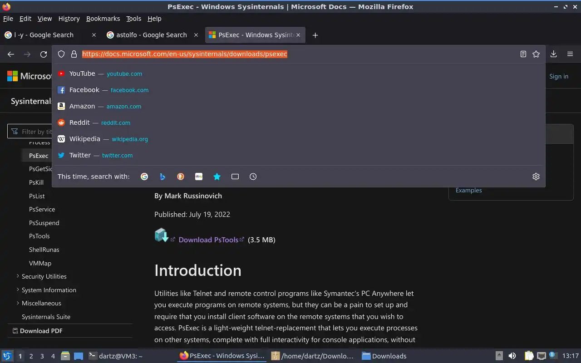The width and height of the screenshot is (581, 363).
Task: Open the History menu
Action: (x=69, y=19)
